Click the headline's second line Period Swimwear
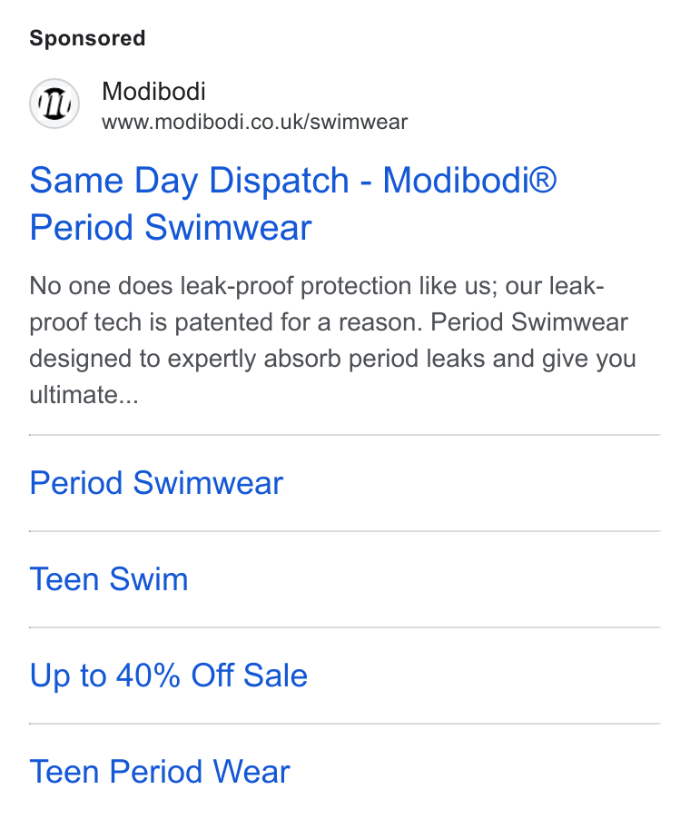The image size is (690, 819). point(171,228)
